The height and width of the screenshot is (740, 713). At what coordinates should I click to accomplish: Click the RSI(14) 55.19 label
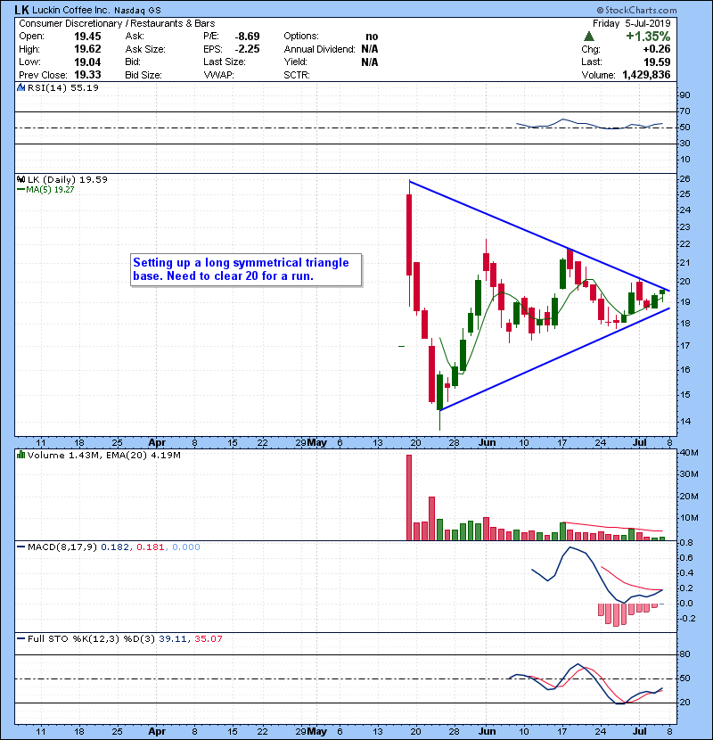point(62,87)
